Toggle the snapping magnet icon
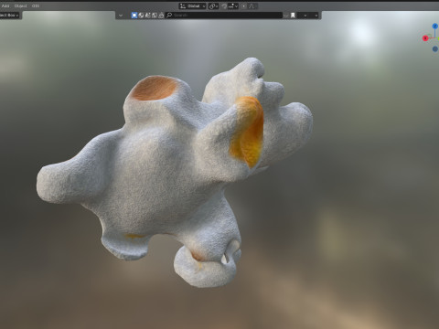This screenshot has width=439, height=329. click(224, 6)
